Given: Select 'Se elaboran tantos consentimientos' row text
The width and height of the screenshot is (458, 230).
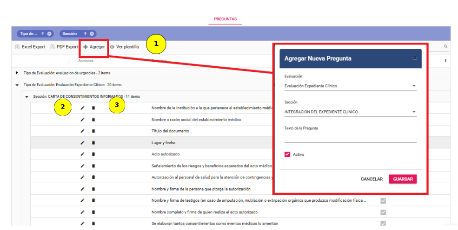Looking at the screenshot, I should [x=215, y=224].
